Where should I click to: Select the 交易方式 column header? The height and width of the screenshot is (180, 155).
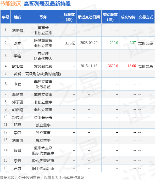146,17
